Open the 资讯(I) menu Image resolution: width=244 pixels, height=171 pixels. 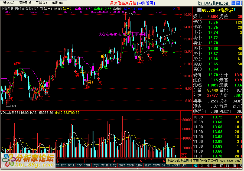coord(9,3)
